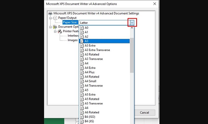Select A4 Transverse paper size

[x=104, y=86]
